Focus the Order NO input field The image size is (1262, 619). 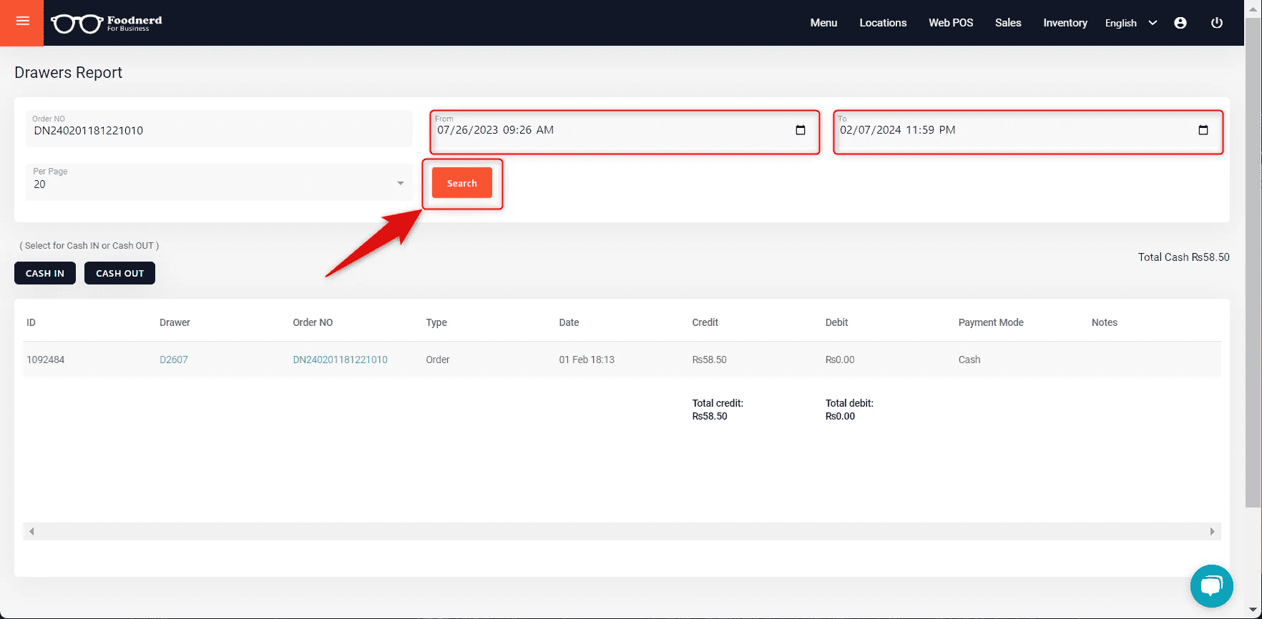click(x=219, y=131)
